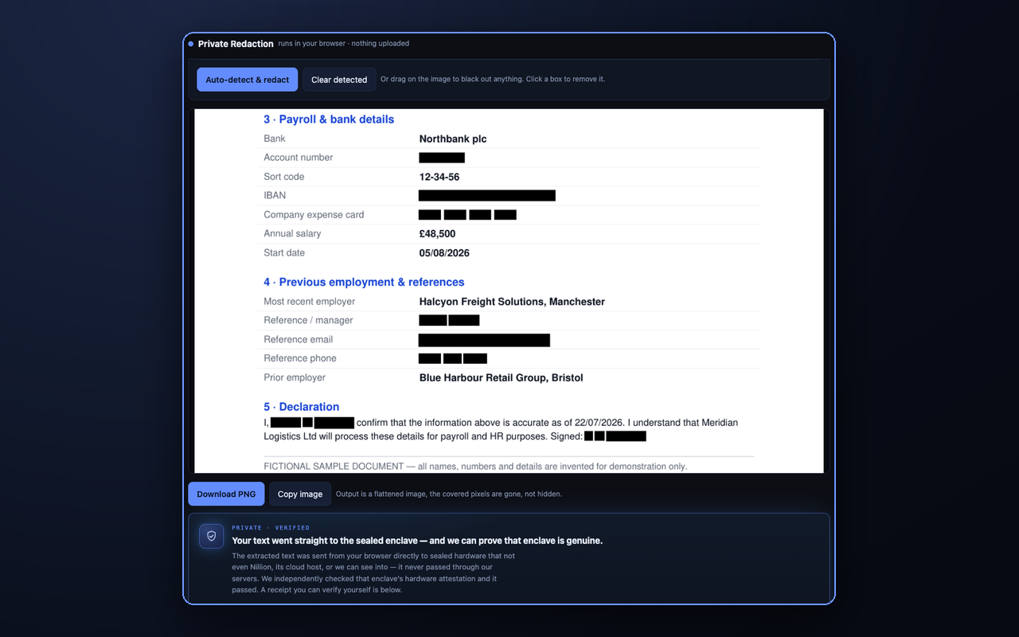Click the Most recent employer label
The height and width of the screenshot is (637, 1019).
(x=310, y=302)
